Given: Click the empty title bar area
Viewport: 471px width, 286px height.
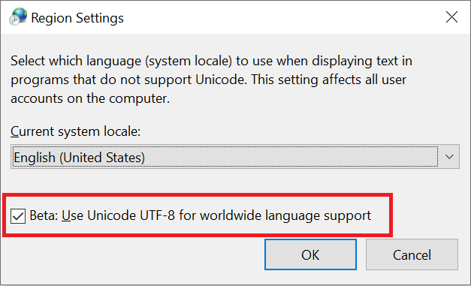Looking at the screenshot, I should point(282,17).
